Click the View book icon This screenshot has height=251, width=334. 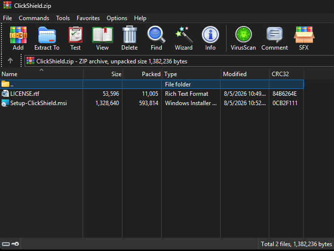pyautogui.click(x=103, y=35)
